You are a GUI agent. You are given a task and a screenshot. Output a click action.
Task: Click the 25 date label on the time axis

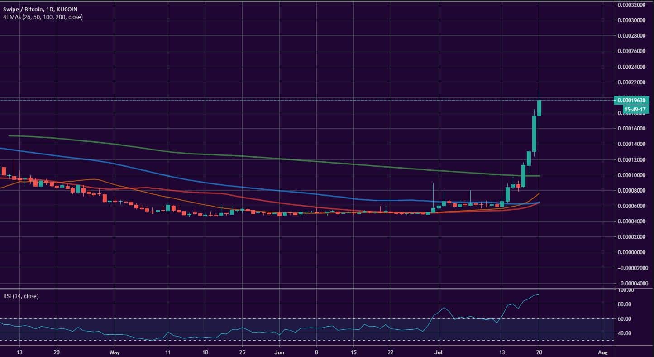pyautogui.click(x=242, y=352)
